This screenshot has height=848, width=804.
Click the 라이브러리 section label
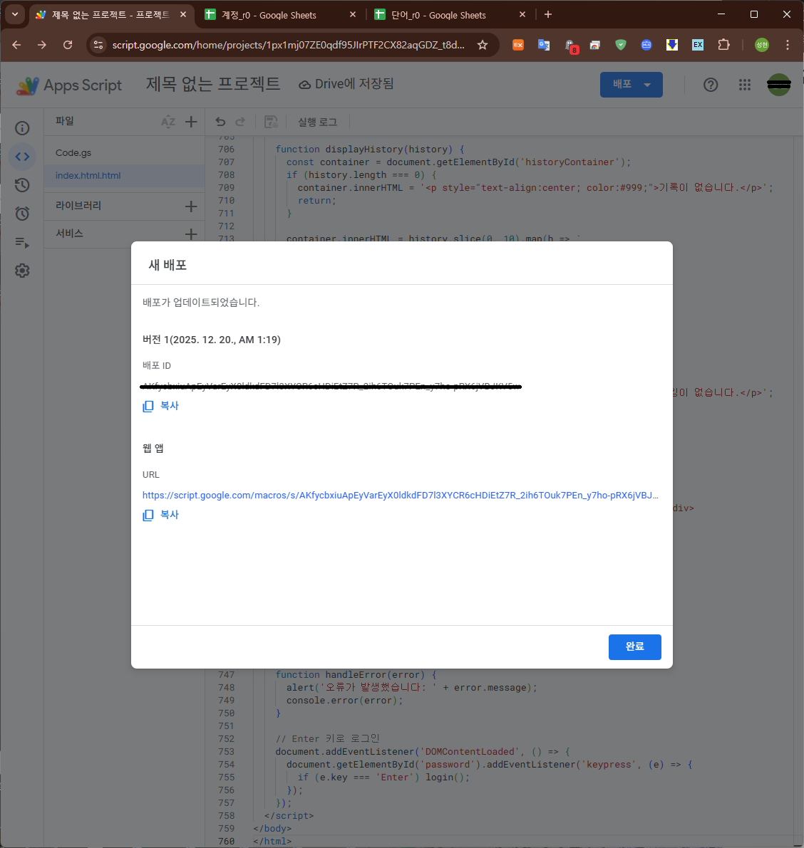pyautogui.click(x=78, y=206)
